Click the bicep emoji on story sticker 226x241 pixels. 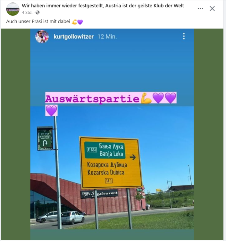146,98
